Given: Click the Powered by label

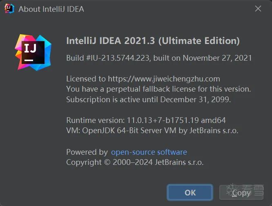Looking at the screenshot, I should tap(87, 152).
